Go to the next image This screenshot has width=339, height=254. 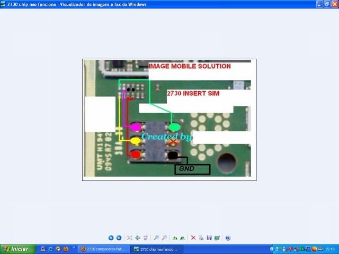[119, 238]
